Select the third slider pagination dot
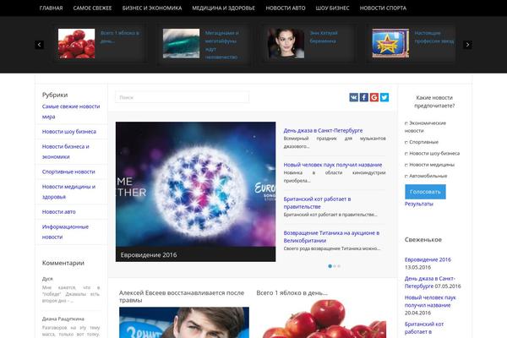507x338 pixels. tap(339, 266)
